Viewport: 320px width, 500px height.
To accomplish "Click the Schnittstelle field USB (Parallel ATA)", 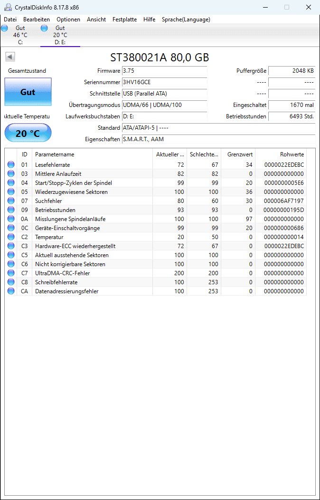I will (x=165, y=94).
